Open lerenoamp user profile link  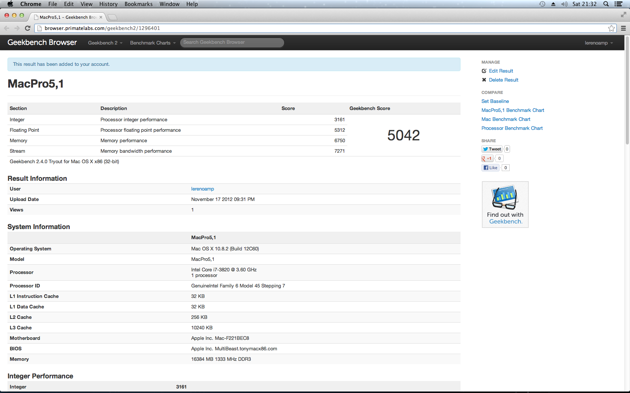[x=202, y=189]
